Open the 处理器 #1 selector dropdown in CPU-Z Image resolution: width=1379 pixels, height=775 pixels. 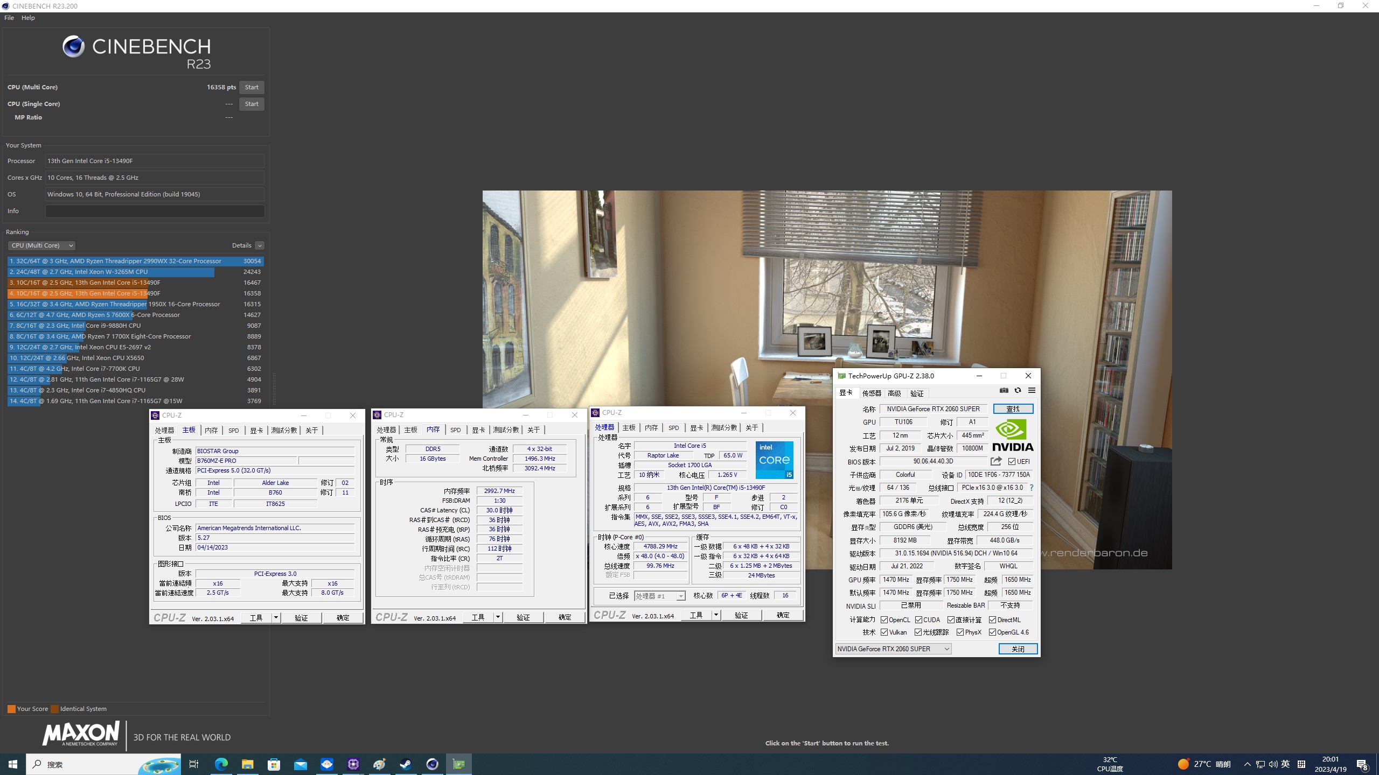coord(660,596)
